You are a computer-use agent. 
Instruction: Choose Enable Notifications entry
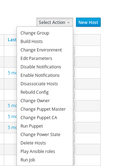point(45,75)
